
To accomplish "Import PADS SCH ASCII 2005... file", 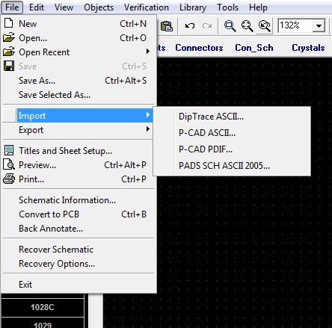I will coord(232,166).
